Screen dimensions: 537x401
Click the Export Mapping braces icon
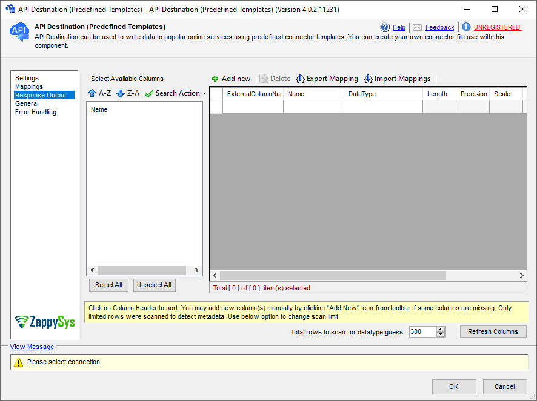[x=300, y=79]
